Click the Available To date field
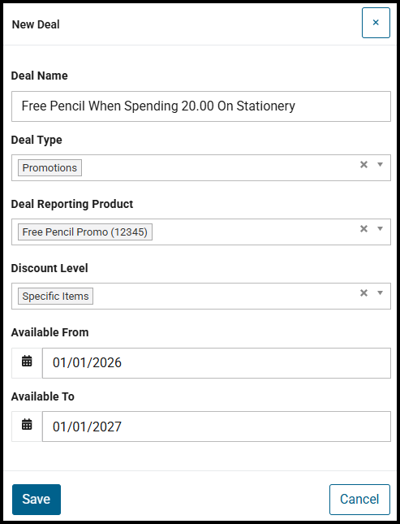Image resolution: width=400 pixels, height=524 pixels. coord(217,427)
